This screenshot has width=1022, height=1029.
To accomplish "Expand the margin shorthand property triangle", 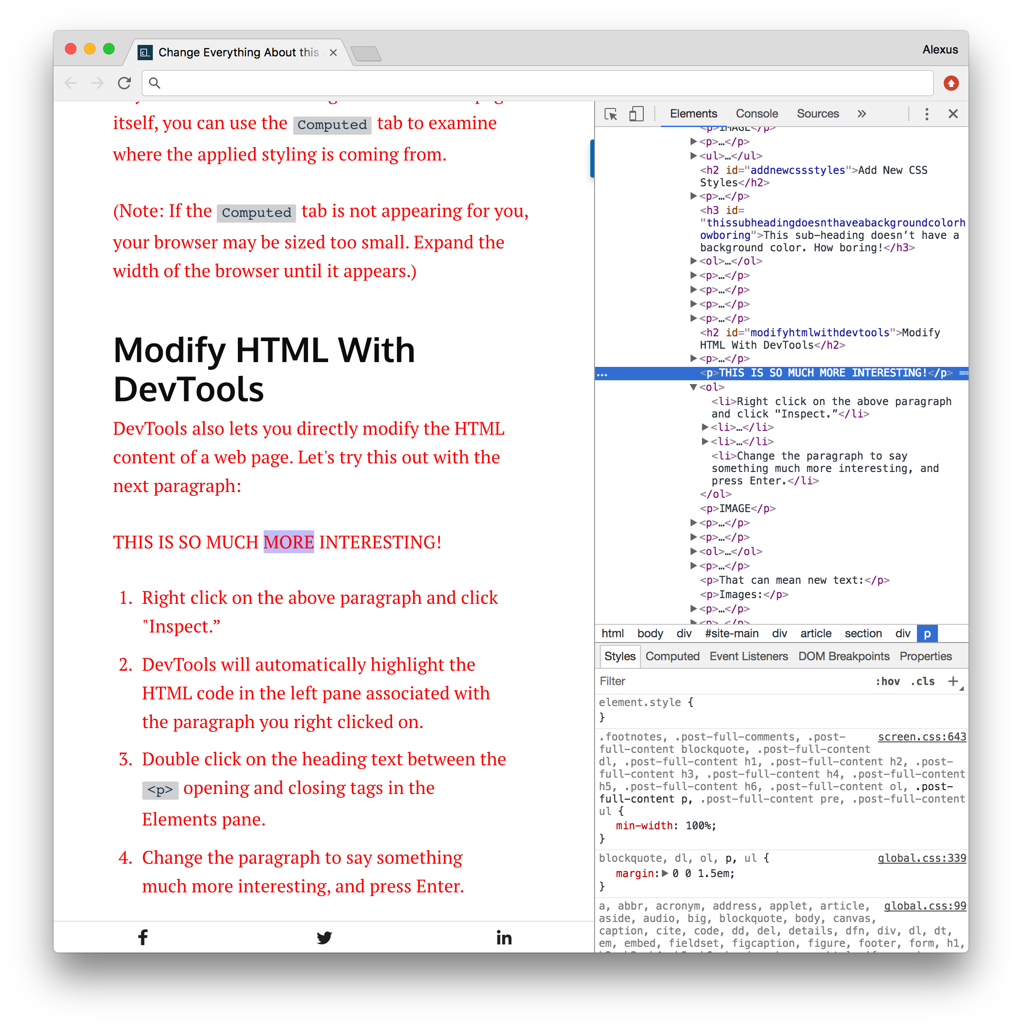I will [665, 873].
